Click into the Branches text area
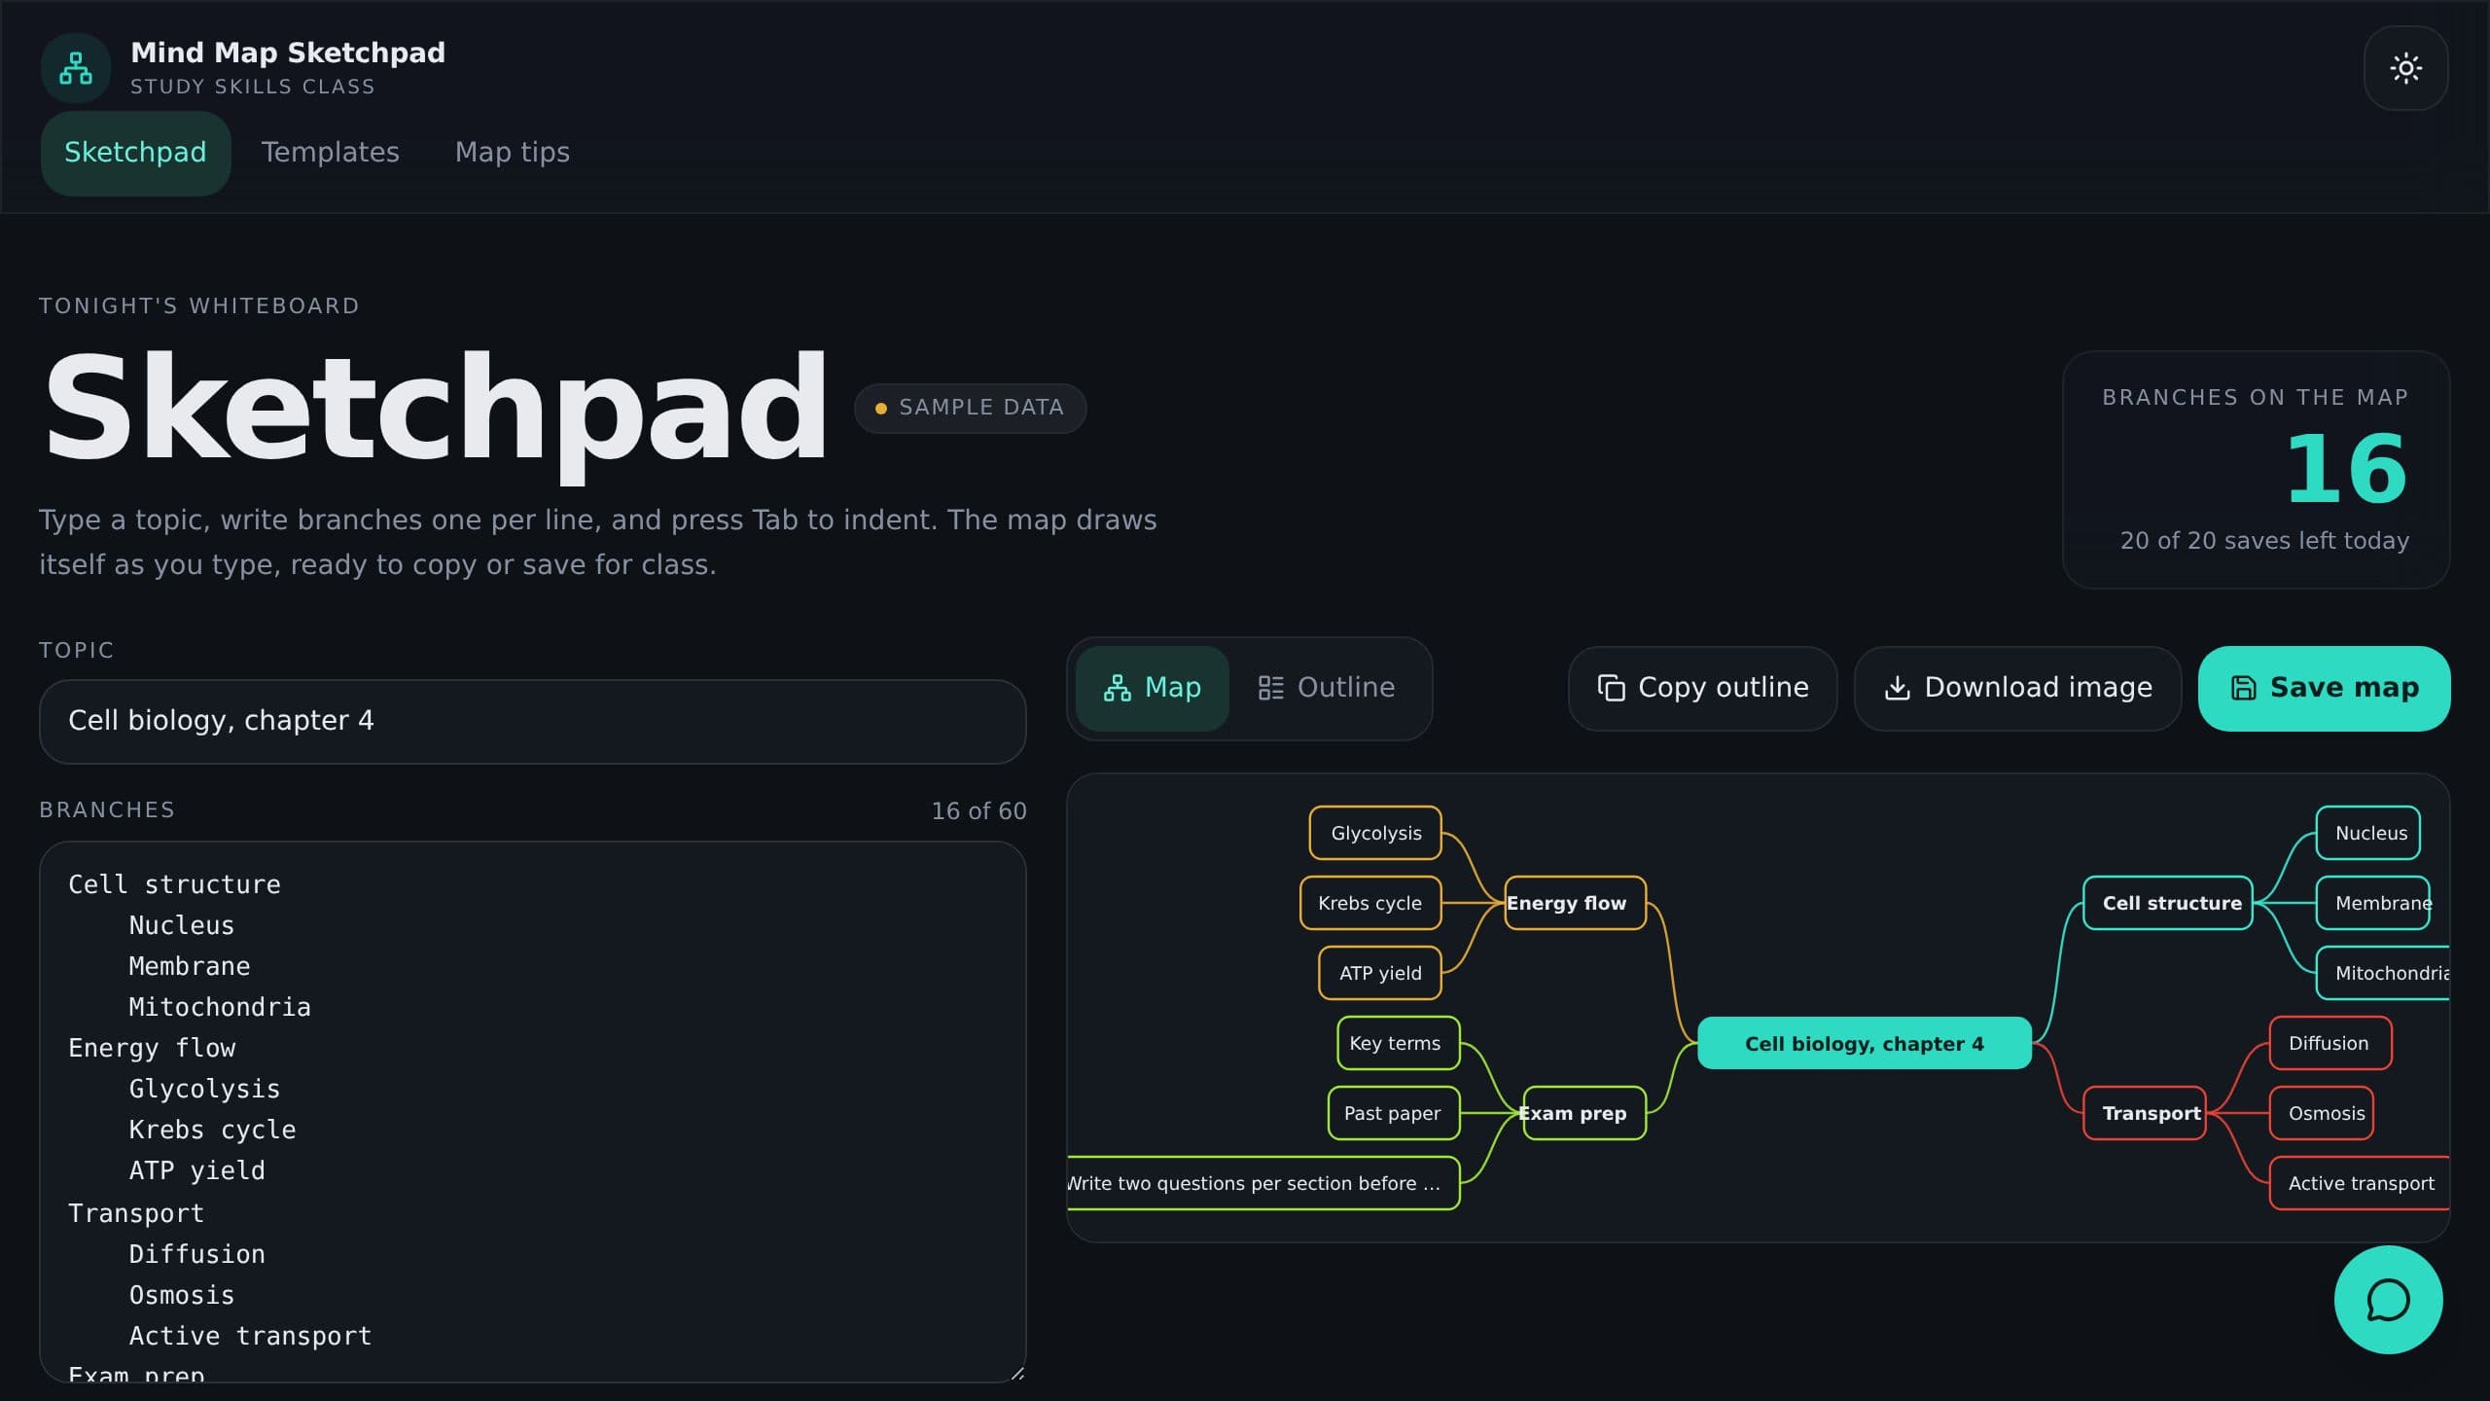Image resolution: width=2490 pixels, height=1401 pixels. [532, 1111]
